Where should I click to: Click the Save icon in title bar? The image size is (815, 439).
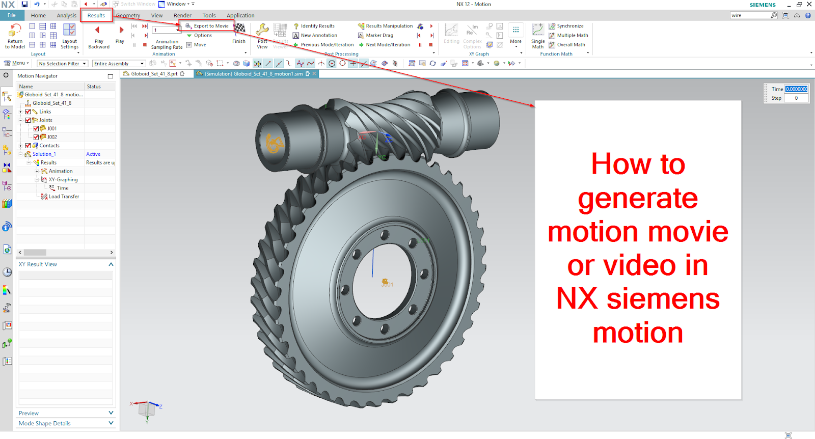pyautogui.click(x=24, y=4)
